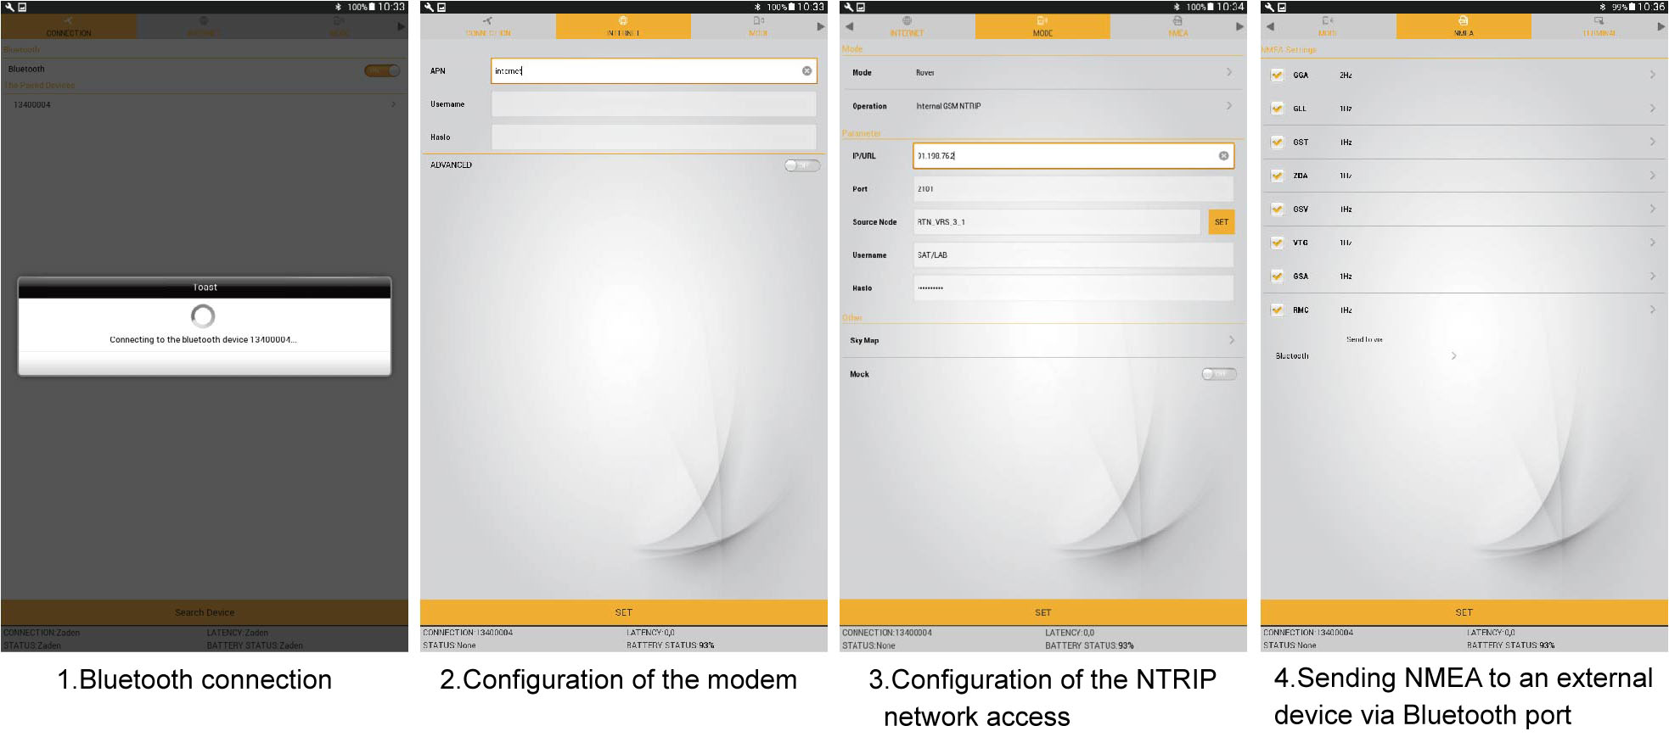Viewport: 1669px width, 737px height.
Task: Click the Haslo field on the modem screen
Action: 654,137
